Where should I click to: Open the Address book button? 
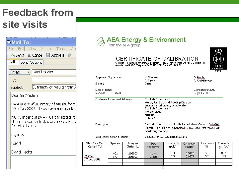click(55, 55)
